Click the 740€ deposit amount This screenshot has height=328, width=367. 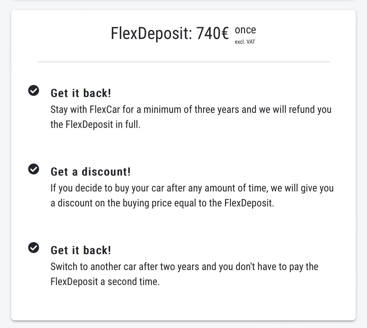click(213, 33)
